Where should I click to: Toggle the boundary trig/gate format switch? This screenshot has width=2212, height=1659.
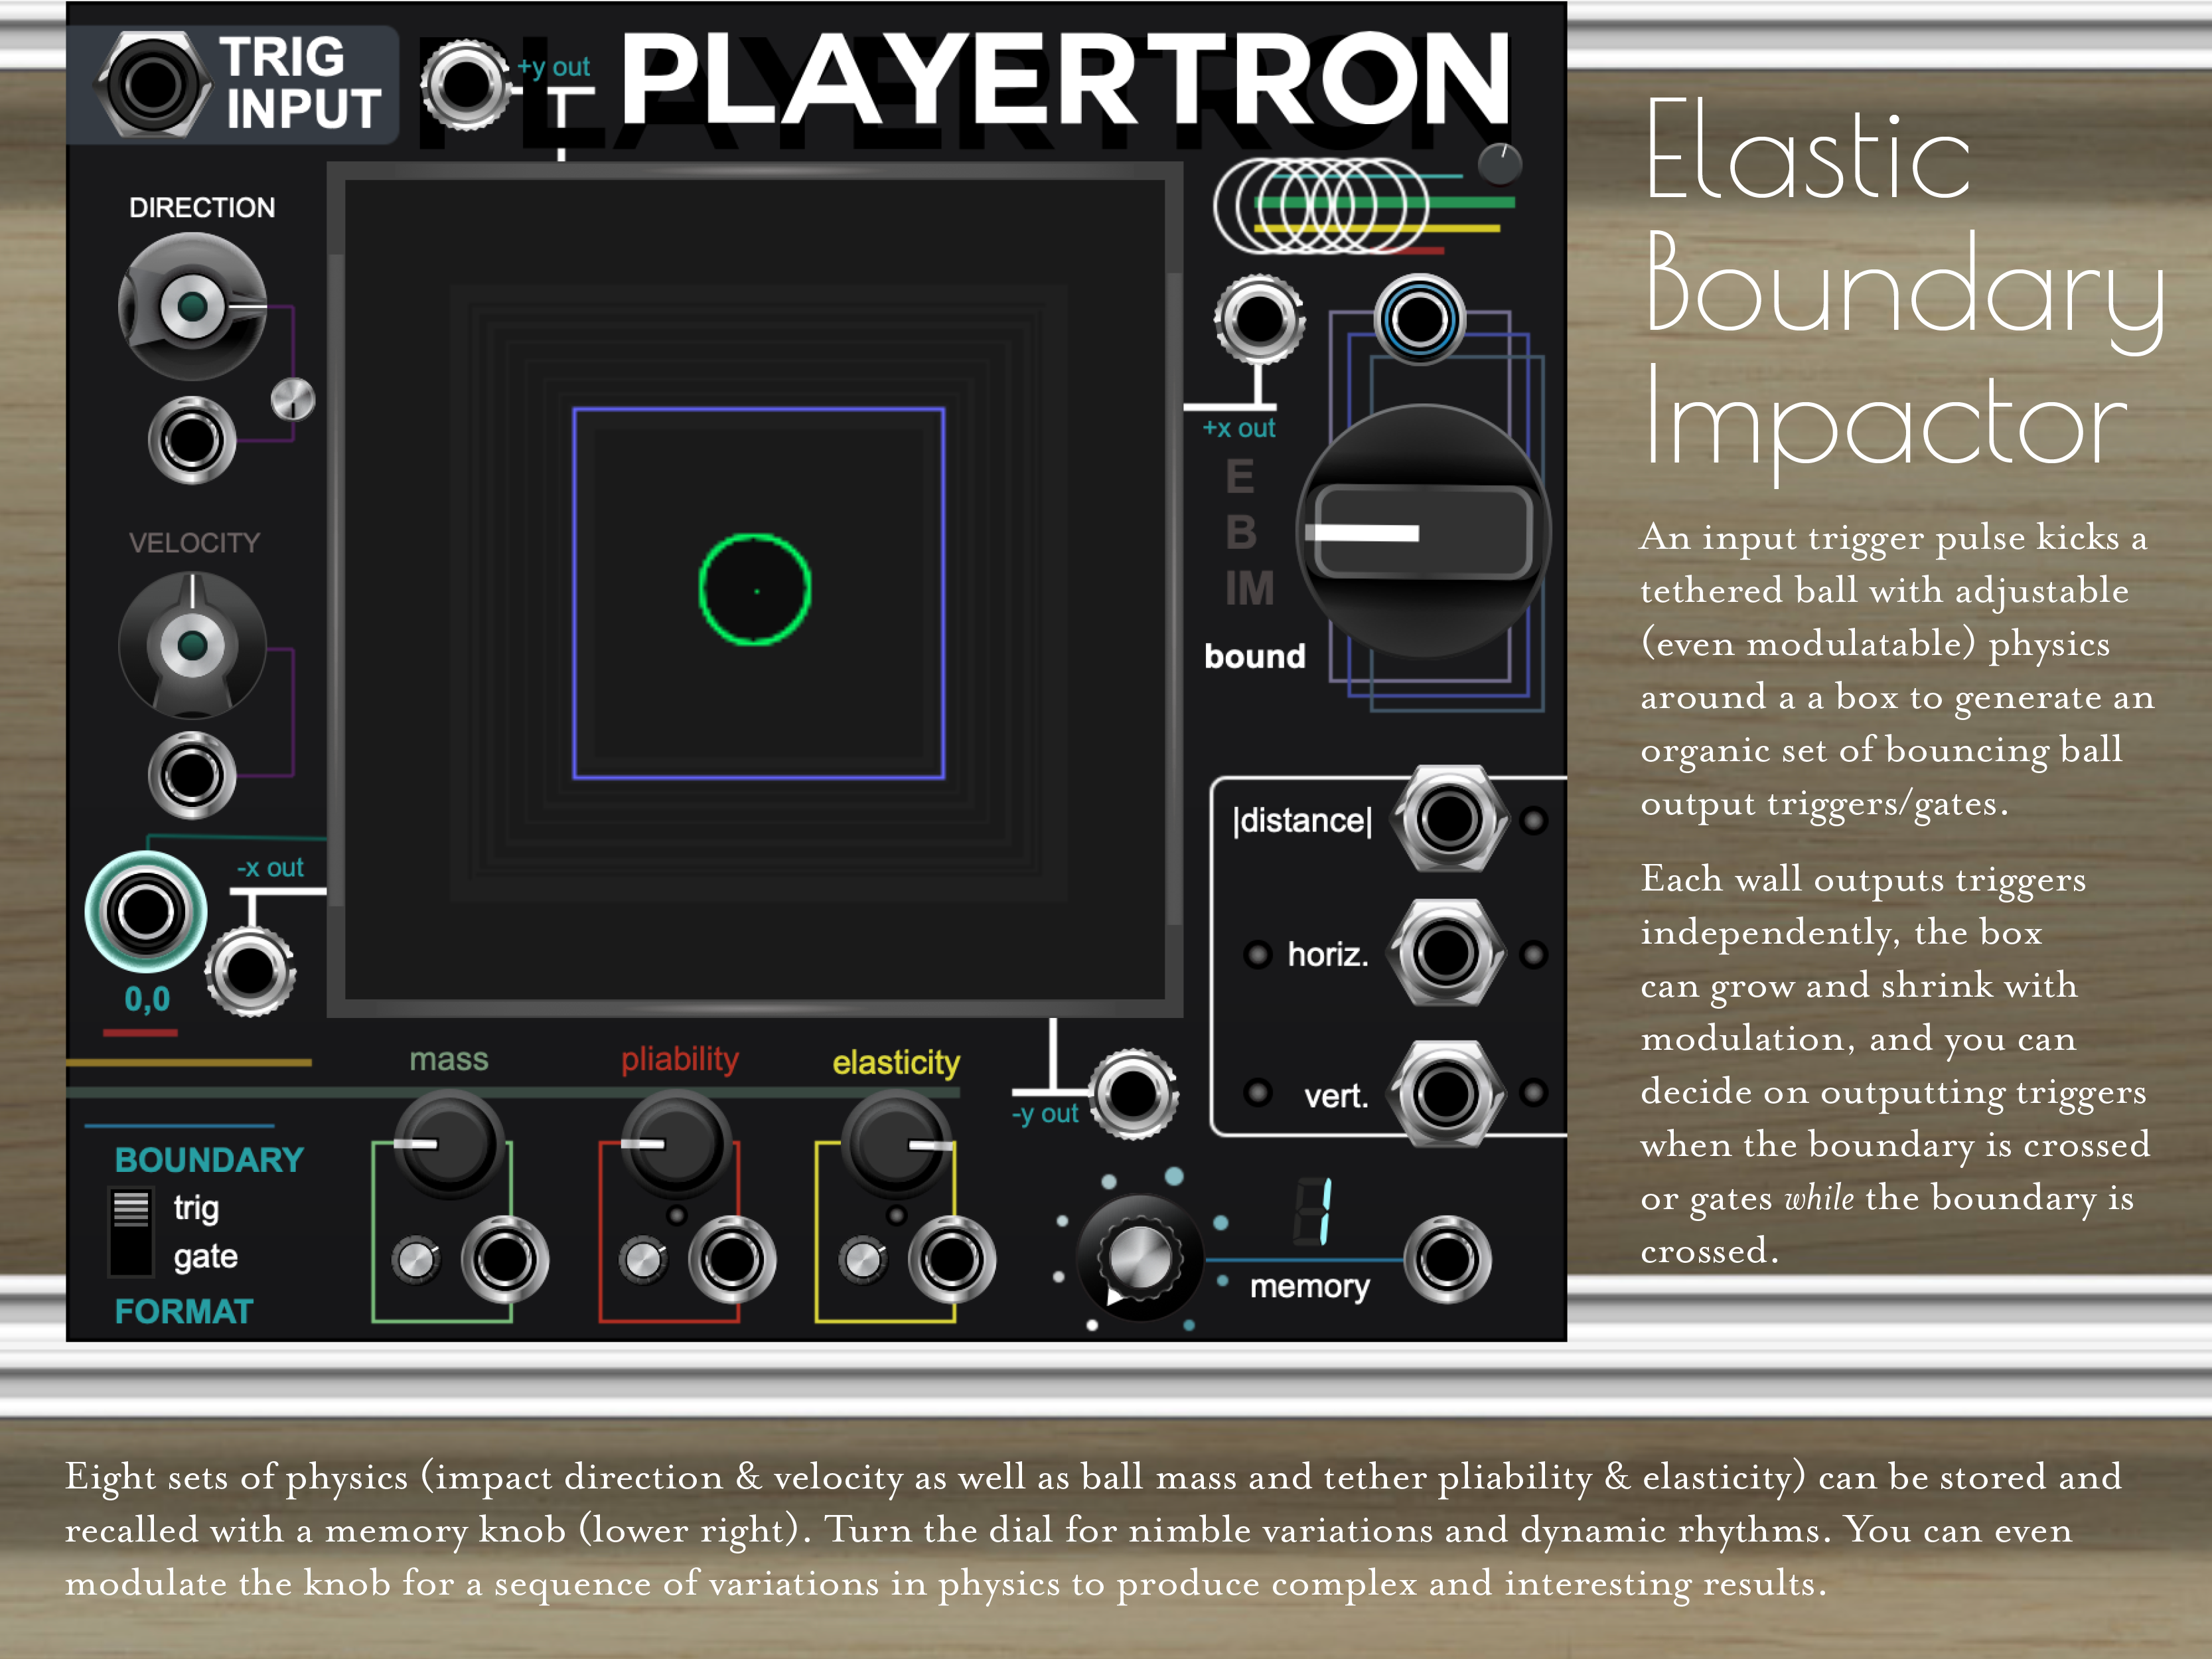(130, 1231)
